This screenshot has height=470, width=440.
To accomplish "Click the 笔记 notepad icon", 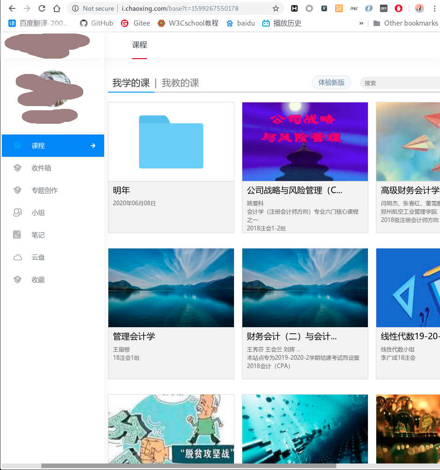I will [17, 235].
